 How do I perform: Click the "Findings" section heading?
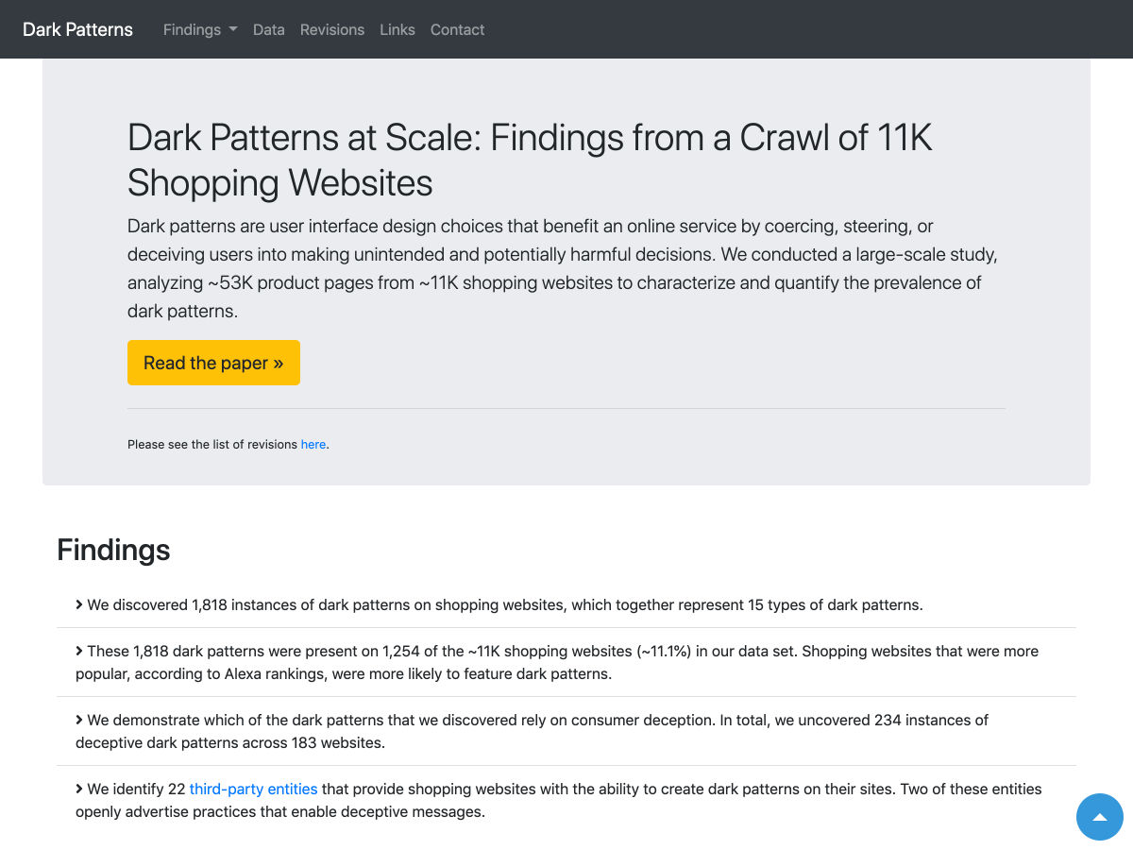pos(113,550)
